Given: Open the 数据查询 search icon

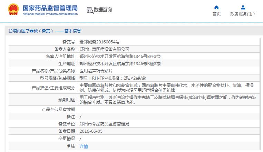Looking at the screenshot, I should (x=90, y=10).
